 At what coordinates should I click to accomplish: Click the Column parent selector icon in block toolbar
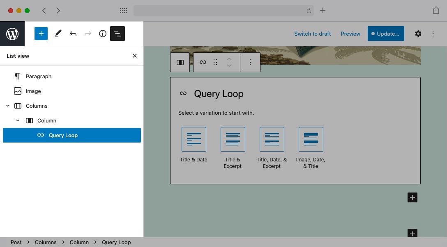180,62
